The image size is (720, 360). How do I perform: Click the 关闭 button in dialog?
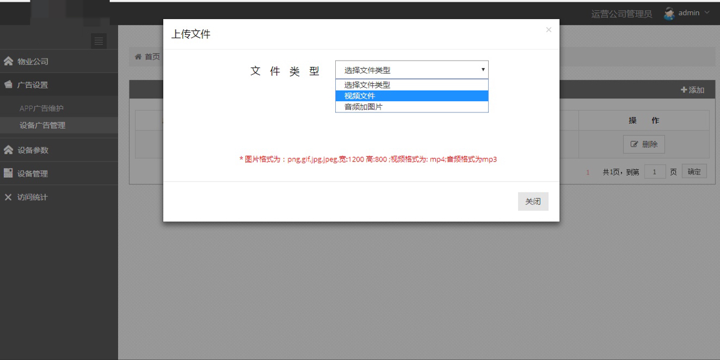coord(533,201)
